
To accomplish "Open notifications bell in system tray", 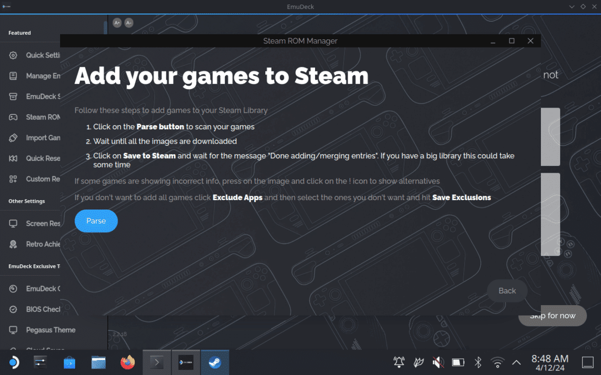I will (398, 362).
